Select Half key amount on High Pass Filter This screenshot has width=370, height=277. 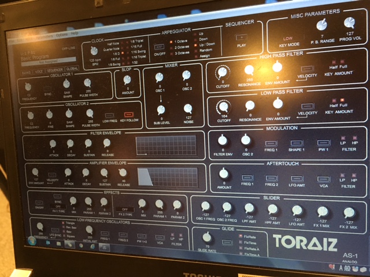point(334,62)
